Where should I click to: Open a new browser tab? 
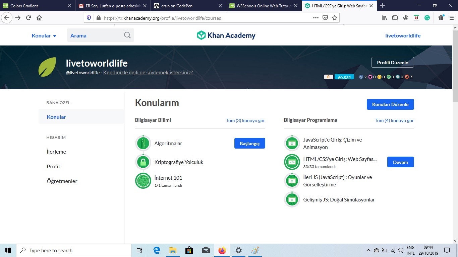tap(383, 5)
